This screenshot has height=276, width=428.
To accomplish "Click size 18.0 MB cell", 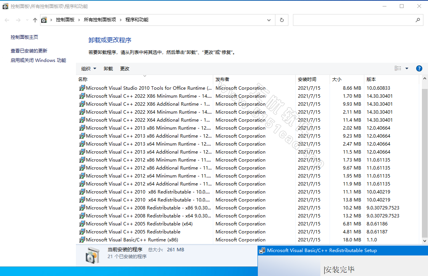I will point(352,240).
